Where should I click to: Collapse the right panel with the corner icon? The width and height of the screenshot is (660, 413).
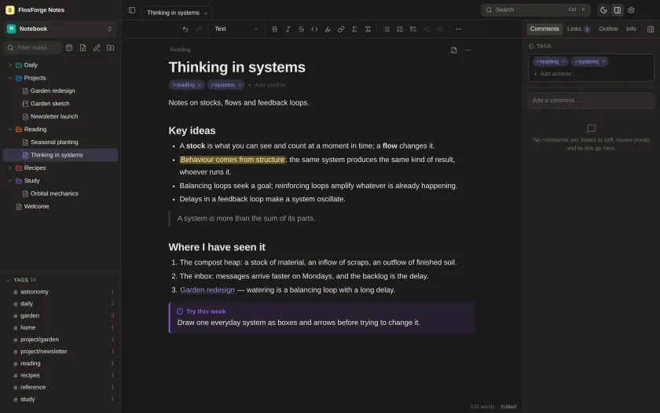651,29
